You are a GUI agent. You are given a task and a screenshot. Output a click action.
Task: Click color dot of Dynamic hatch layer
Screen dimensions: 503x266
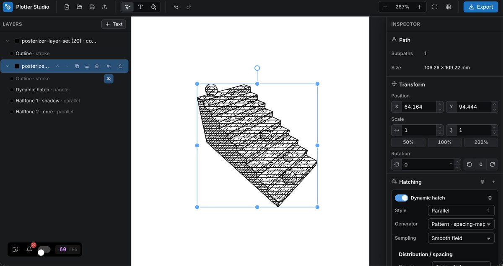[12, 90]
